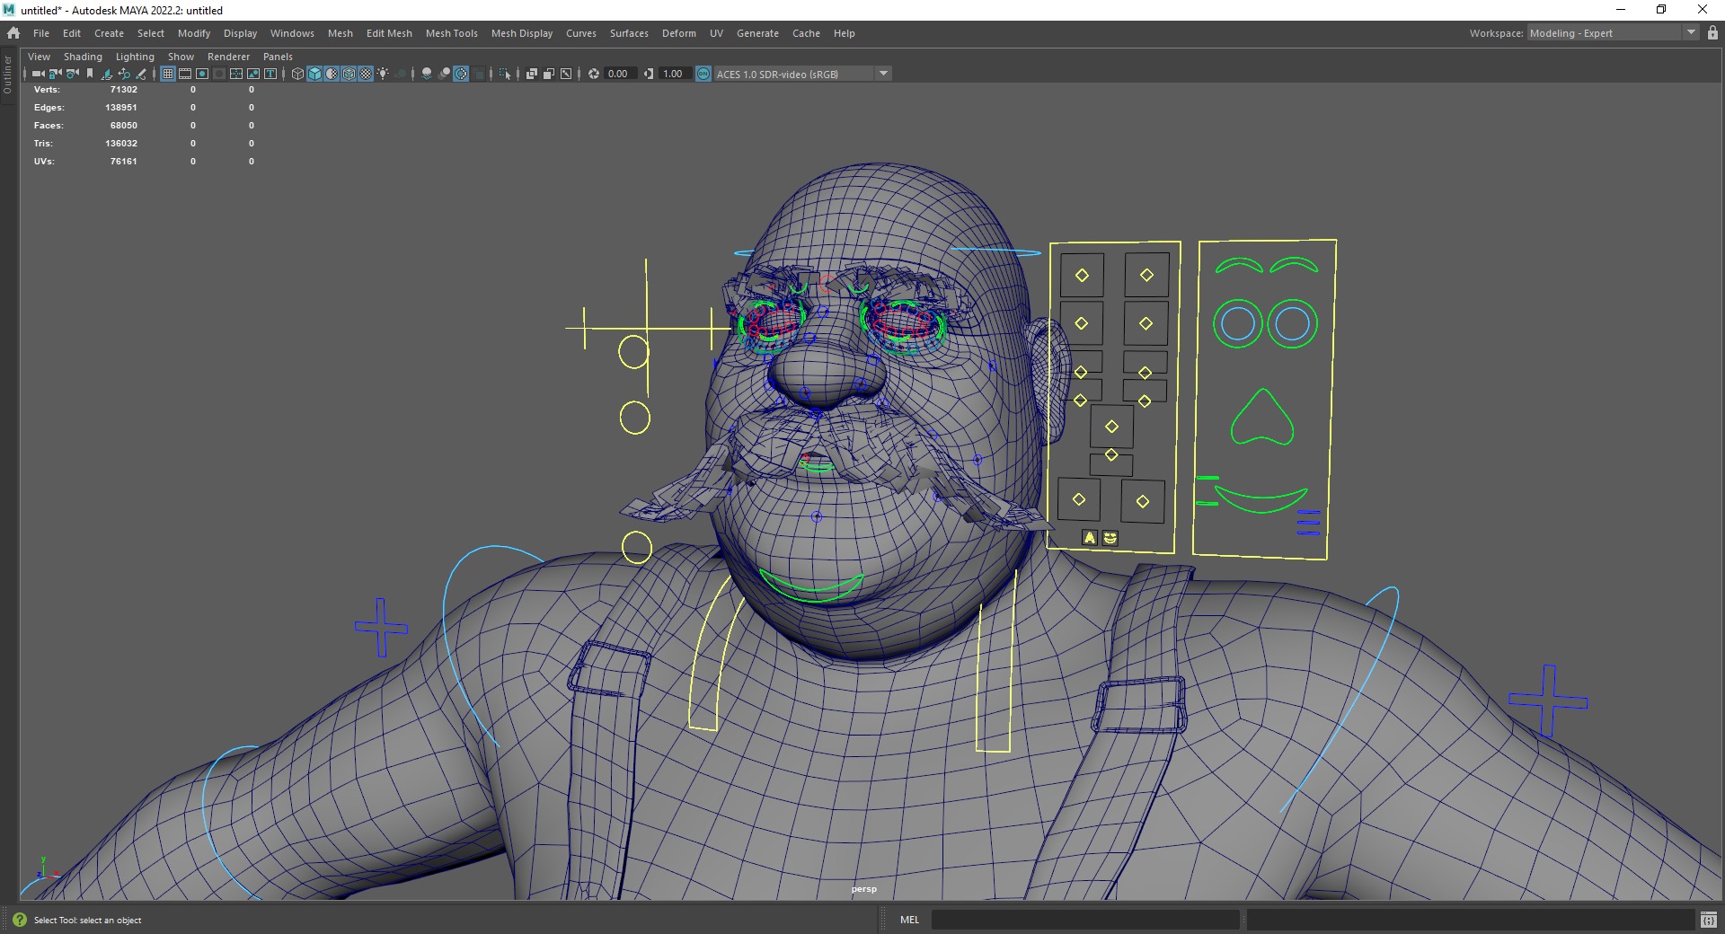The image size is (1725, 934).
Task: Toggle the Grid display button
Action: (168, 74)
